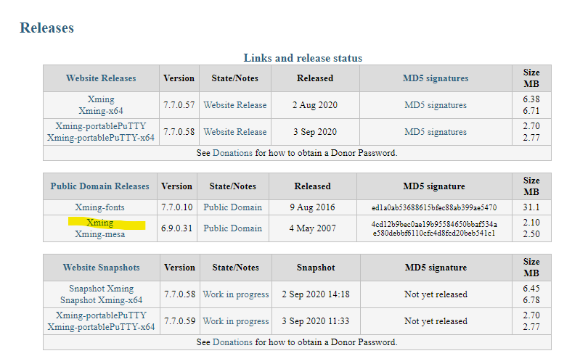The image size is (588, 364).
Task: Click the '2 Aug 2020' release date
Action: [x=315, y=105]
